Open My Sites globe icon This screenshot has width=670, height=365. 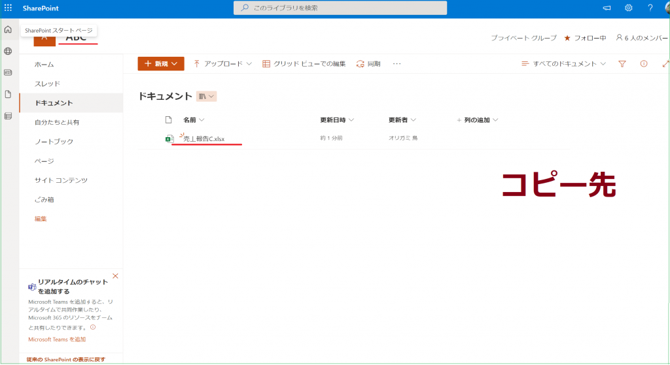8,51
